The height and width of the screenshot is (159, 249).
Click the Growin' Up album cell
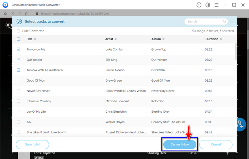pyautogui.click(x=159, y=49)
